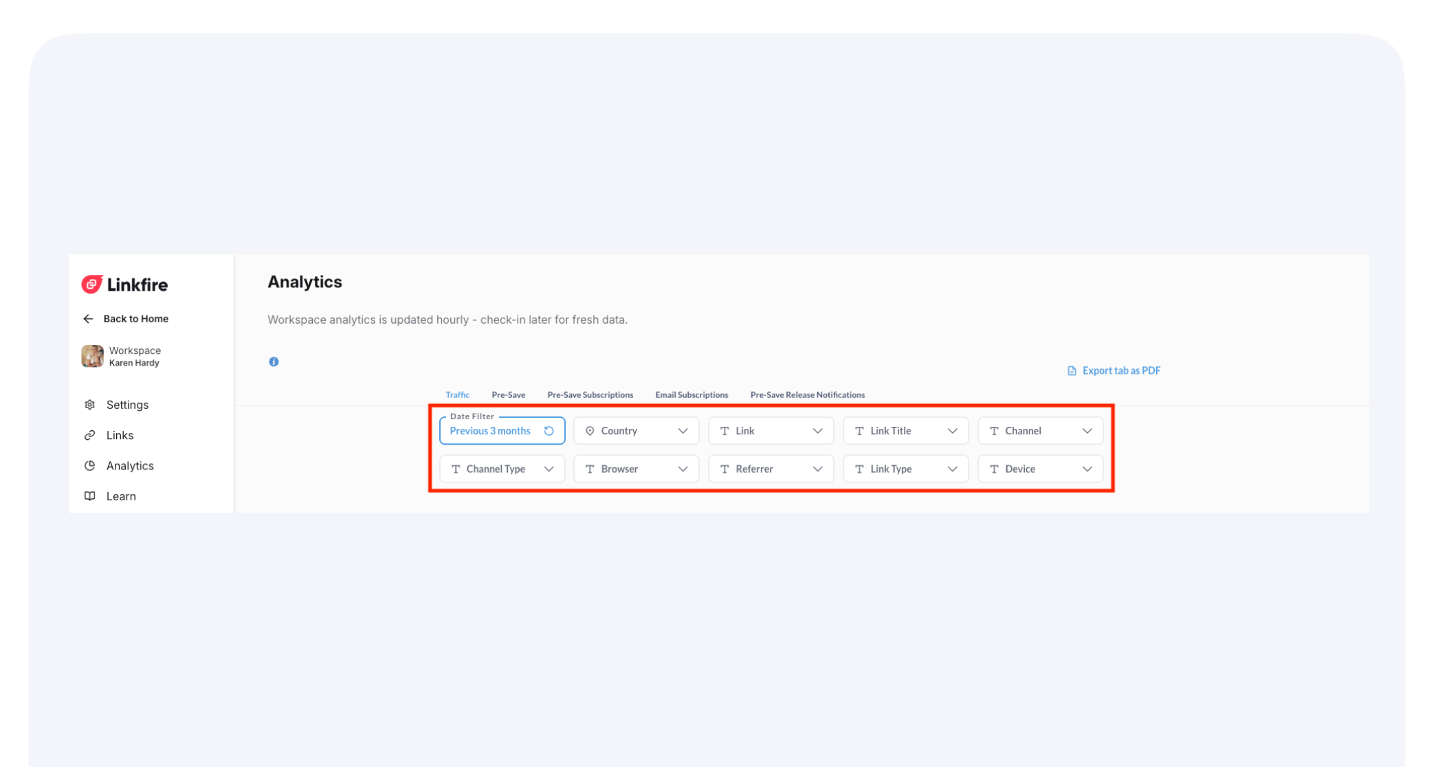Viewport: 1438px width, 767px height.
Task: Click the Learn book icon
Action: coord(89,496)
